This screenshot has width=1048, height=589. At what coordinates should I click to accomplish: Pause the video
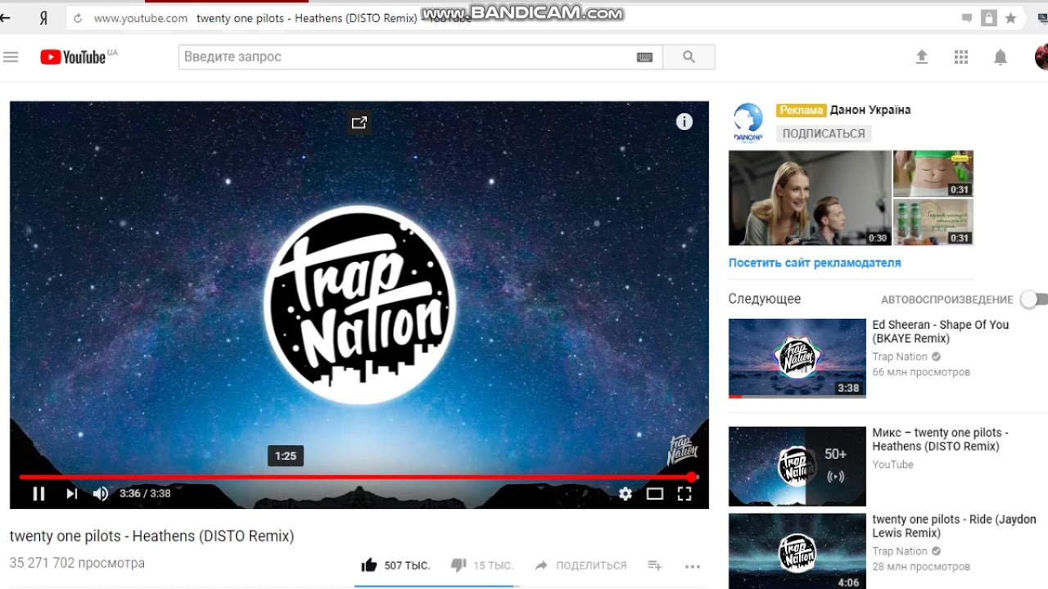38,493
